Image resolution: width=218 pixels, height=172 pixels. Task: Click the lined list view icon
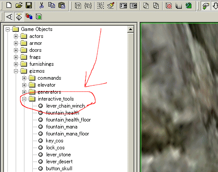[x=133, y=6]
